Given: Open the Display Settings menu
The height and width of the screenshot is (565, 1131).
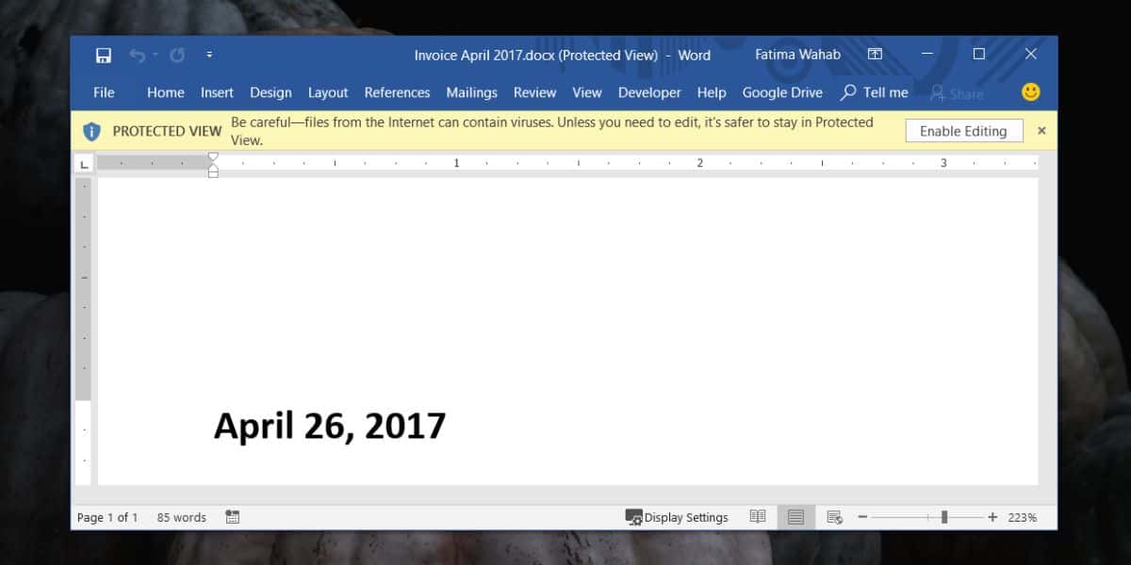Looking at the screenshot, I should pyautogui.click(x=678, y=516).
